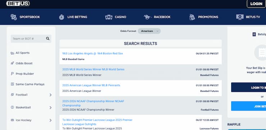Click the Sportsbook balls icon
The height and width of the screenshot is (130, 266).
(14, 17)
